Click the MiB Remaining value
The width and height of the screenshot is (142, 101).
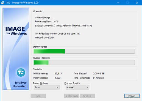click(58, 74)
